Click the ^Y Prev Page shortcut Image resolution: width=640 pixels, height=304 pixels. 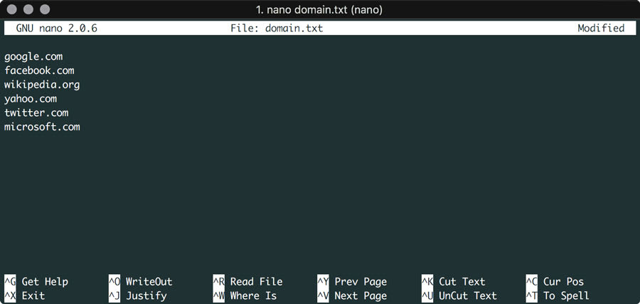click(352, 281)
